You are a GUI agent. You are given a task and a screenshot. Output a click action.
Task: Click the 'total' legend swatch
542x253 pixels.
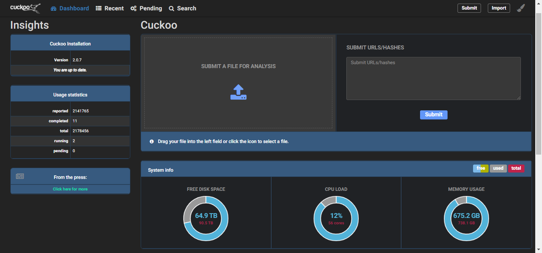516,169
